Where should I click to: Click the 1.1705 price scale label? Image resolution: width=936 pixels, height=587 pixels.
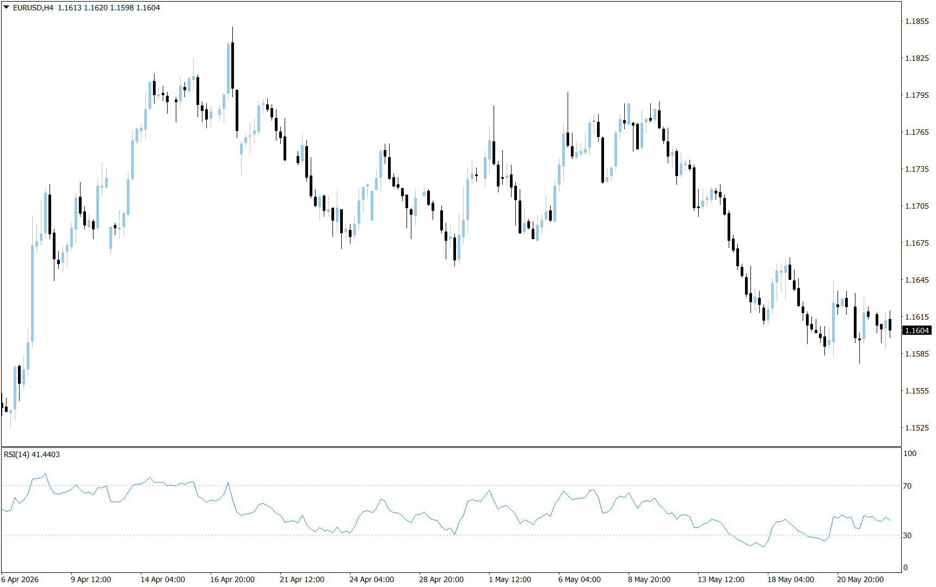click(917, 206)
